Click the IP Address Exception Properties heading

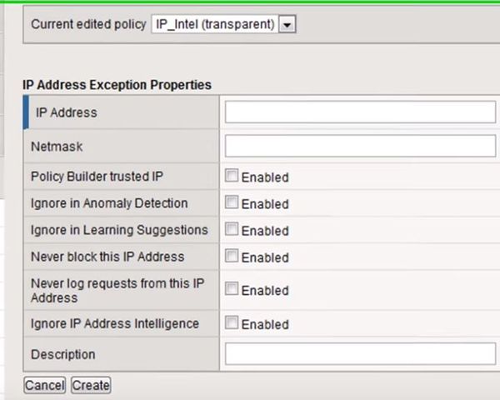(117, 85)
